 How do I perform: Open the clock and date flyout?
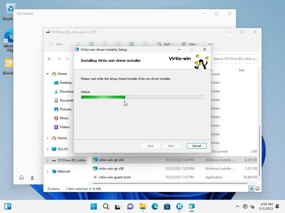pos(266,206)
